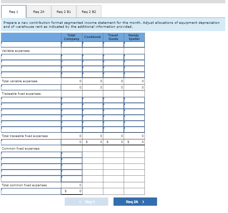The width and height of the screenshot is (228, 213).
Task: Click Handy Speller value in Total traceable fixed expenses
Action: [134, 136]
